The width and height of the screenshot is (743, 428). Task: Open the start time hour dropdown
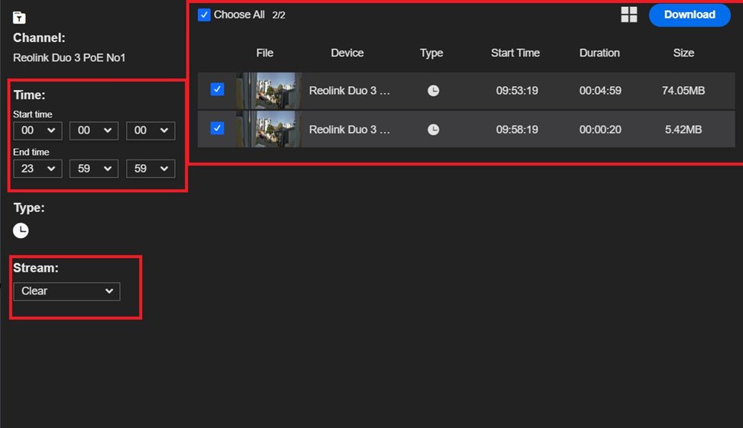point(37,130)
